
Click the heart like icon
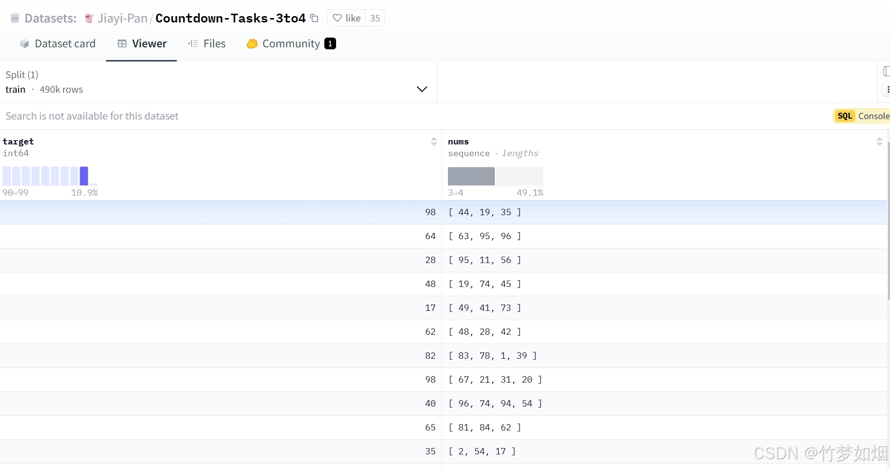click(337, 18)
